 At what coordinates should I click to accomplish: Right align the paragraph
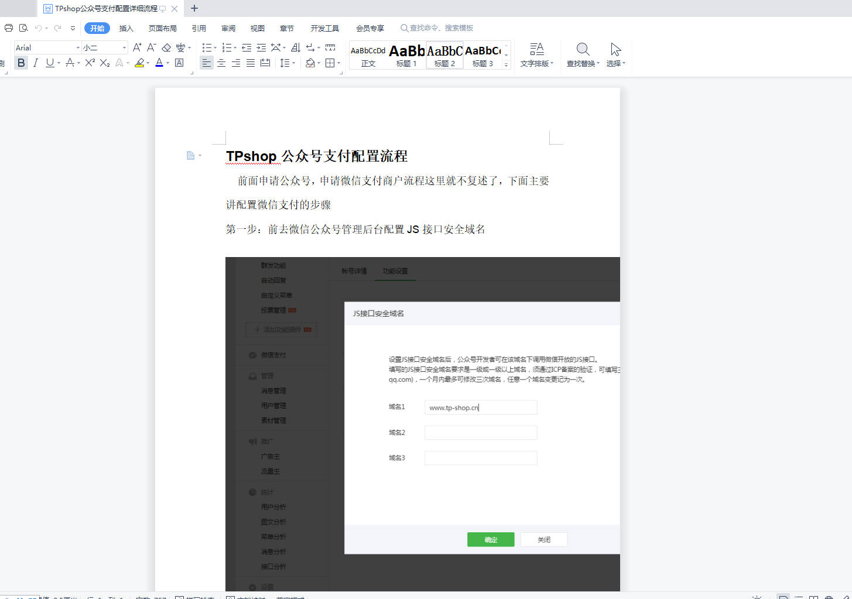coord(236,63)
